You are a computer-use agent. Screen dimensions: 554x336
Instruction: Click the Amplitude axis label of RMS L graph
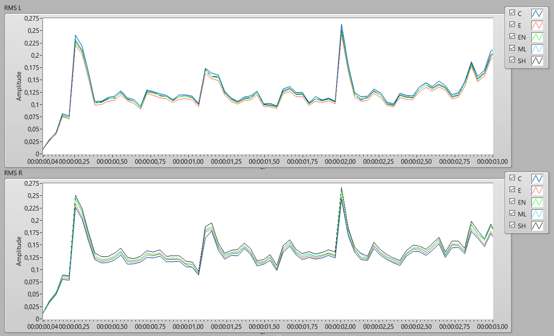click(19, 86)
